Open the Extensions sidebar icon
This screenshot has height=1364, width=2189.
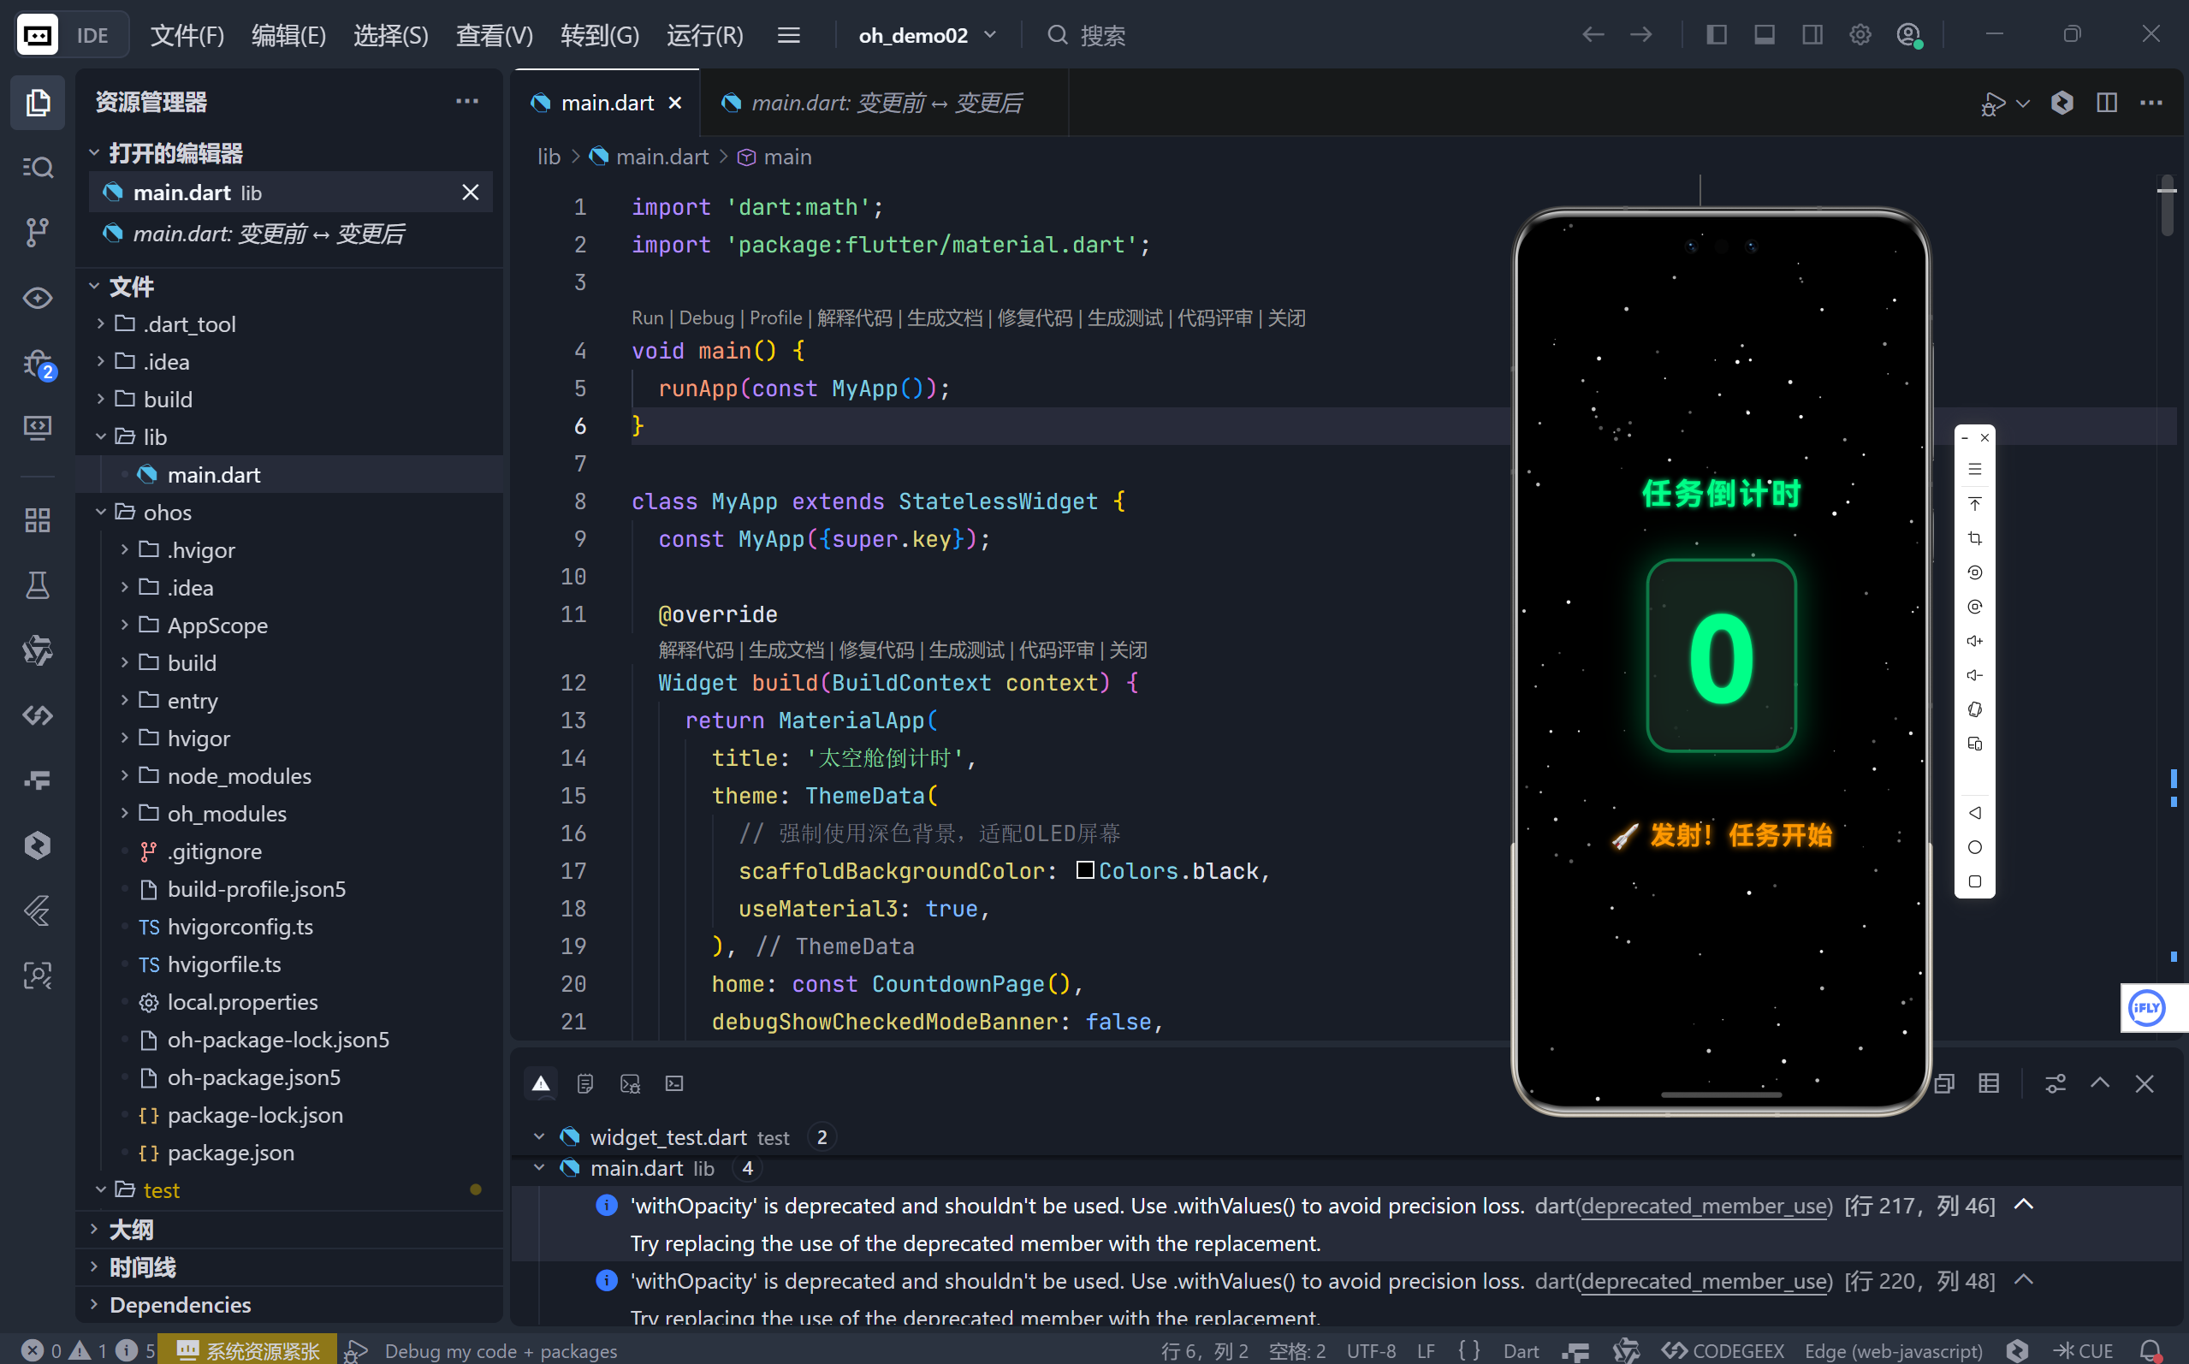(x=37, y=519)
